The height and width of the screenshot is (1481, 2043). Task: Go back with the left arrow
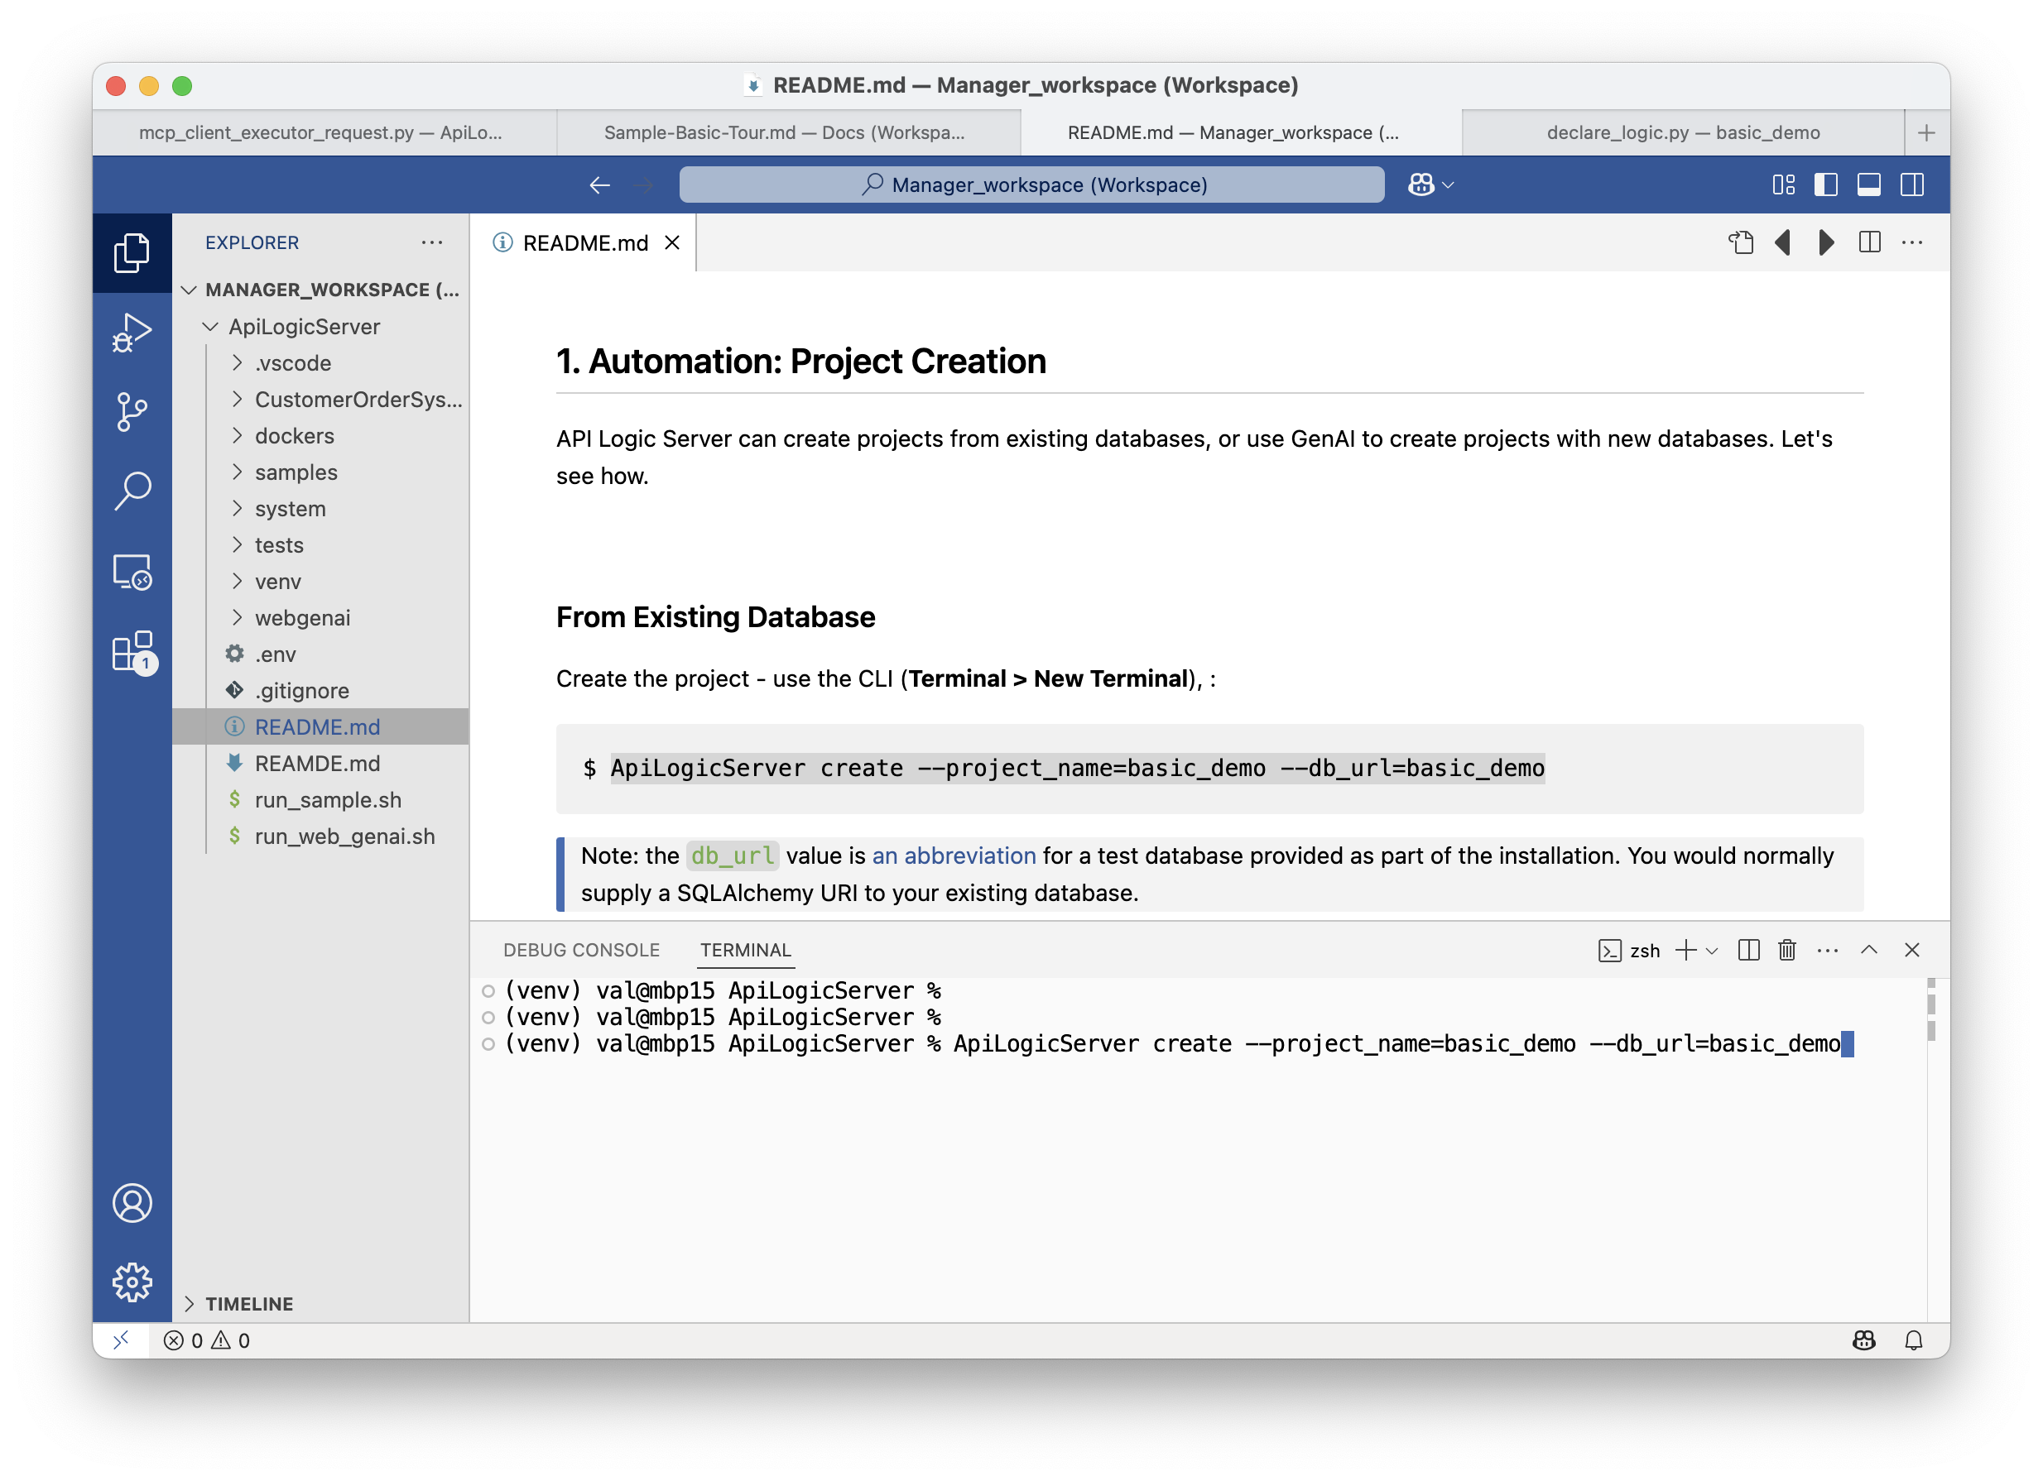pyautogui.click(x=599, y=185)
